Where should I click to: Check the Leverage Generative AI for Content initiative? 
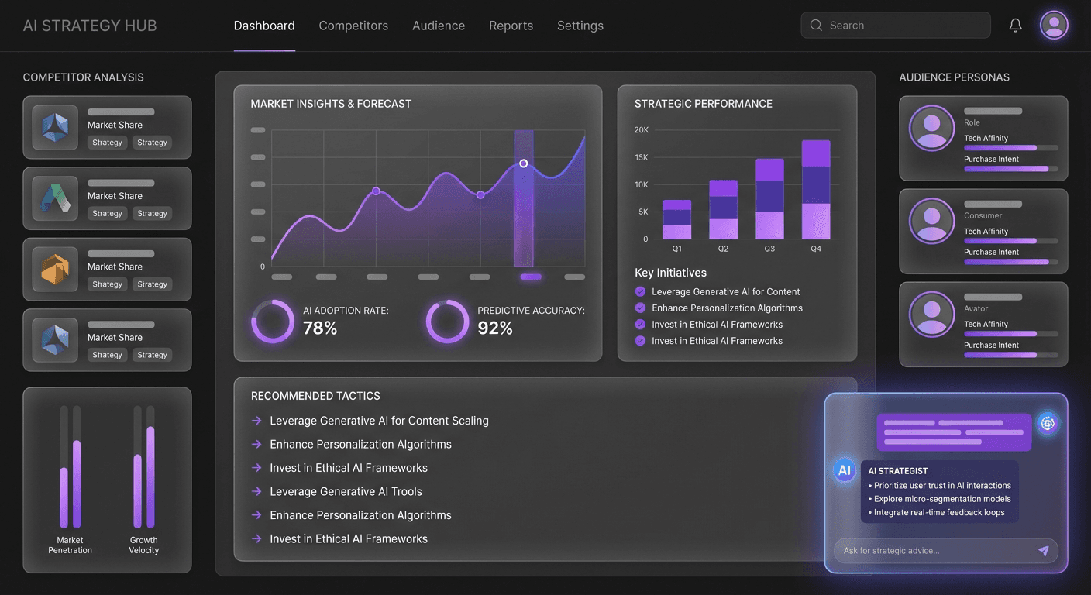(639, 291)
